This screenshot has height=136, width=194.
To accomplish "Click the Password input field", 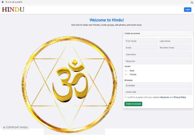I will [158, 61].
